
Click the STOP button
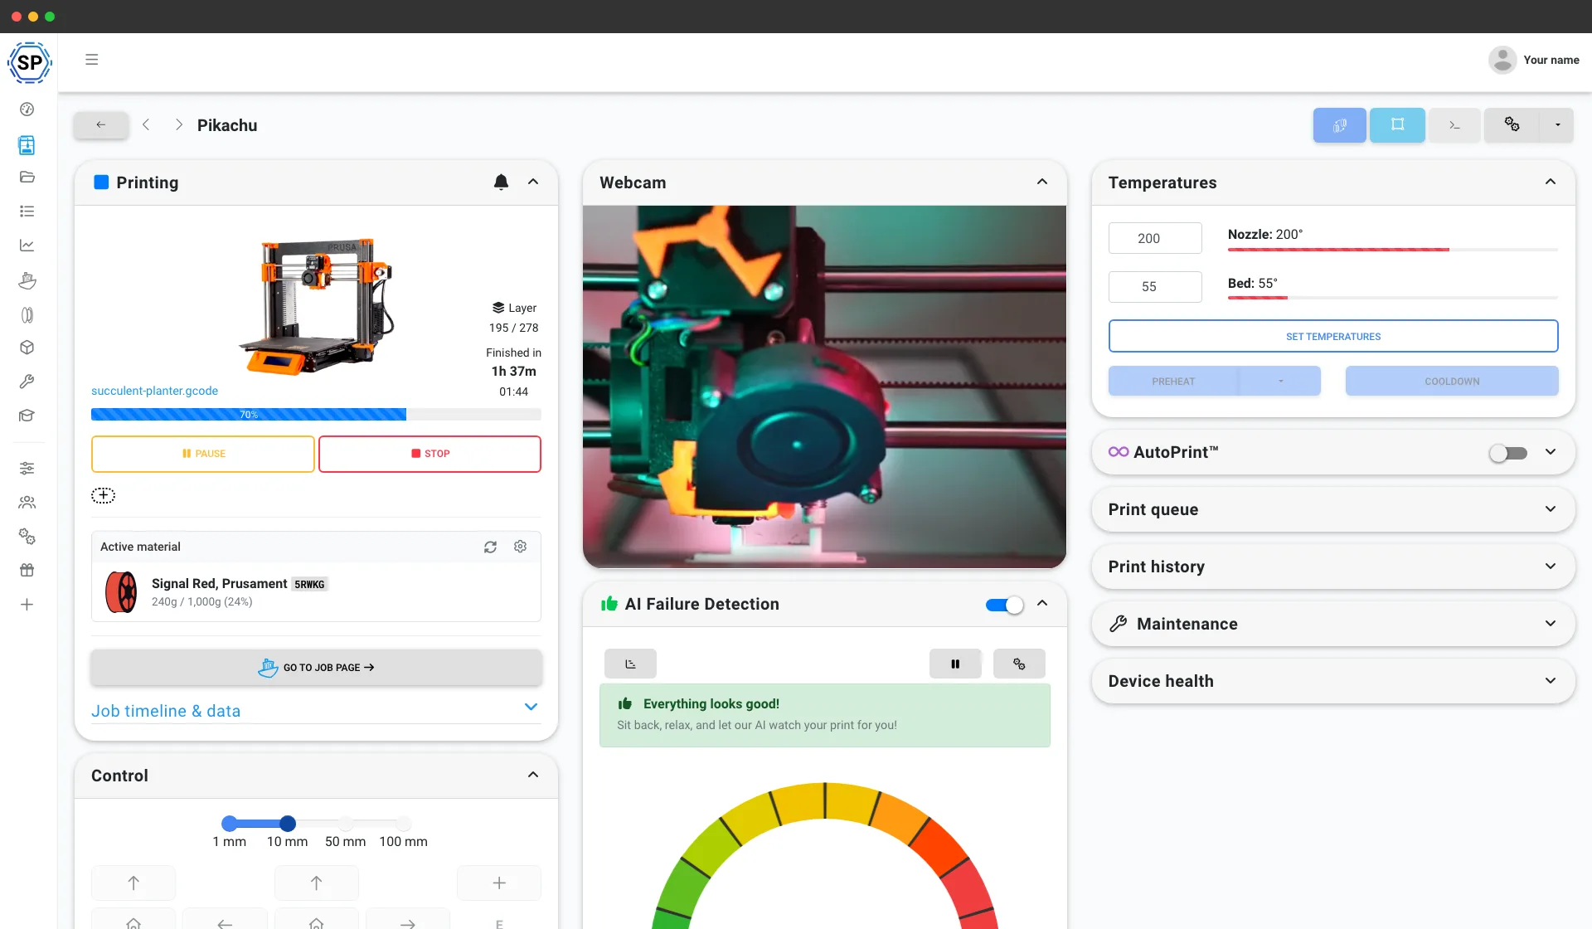(x=430, y=454)
